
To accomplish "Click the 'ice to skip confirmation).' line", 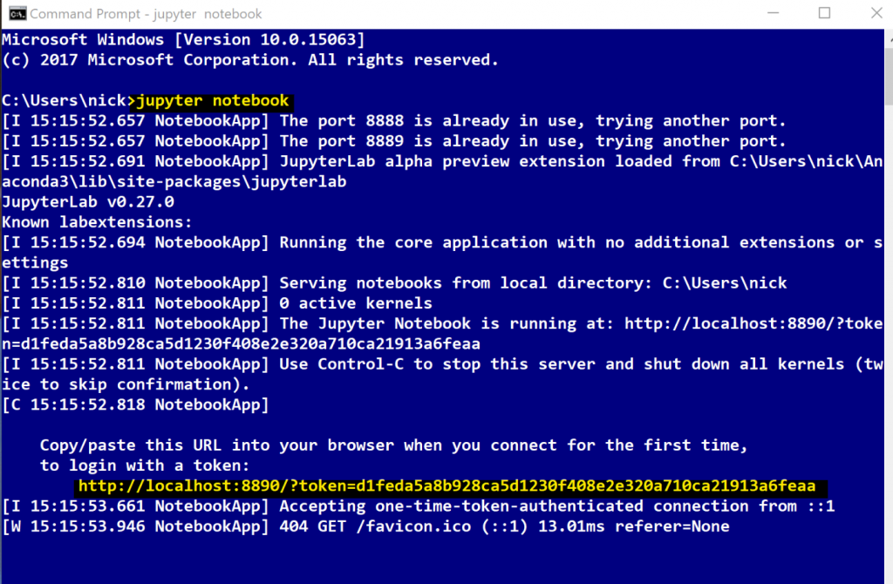I will click(126, 384).
